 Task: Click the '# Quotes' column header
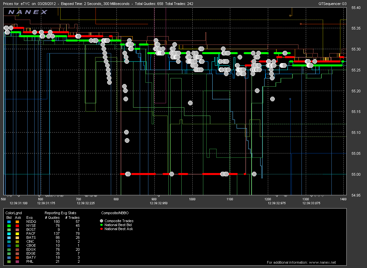pyautogui.click(x=52, y=218)
